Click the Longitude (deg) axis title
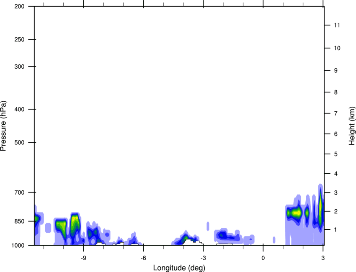Image resolution: width=356 pixels, height=272 pixels. click(179, 268)
